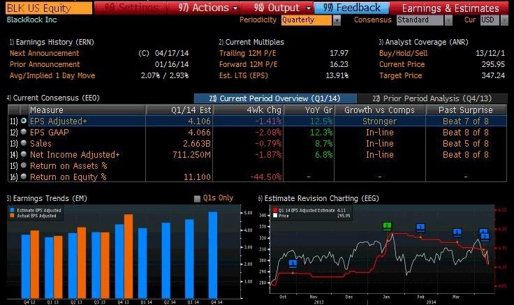
Task: Click the 4Wk Chg column header
Action: [248, 110]
